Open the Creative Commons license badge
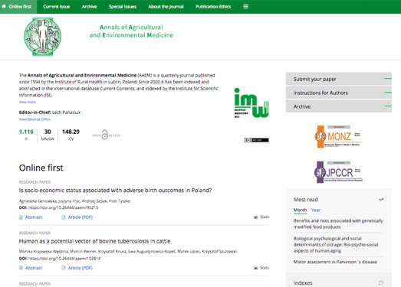 [257, 140]
